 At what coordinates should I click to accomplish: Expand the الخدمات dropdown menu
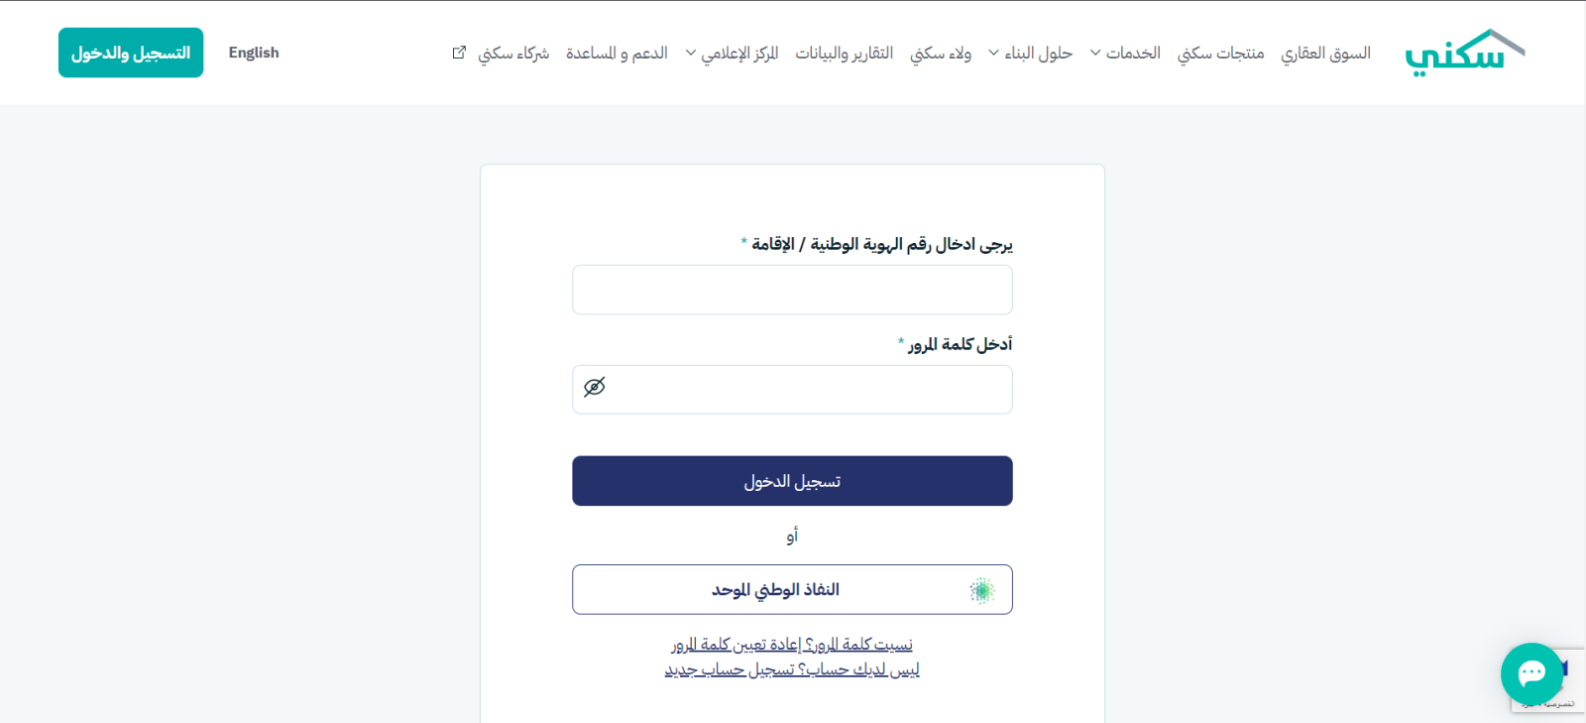pyautogui.click(x=1125, y=53)
